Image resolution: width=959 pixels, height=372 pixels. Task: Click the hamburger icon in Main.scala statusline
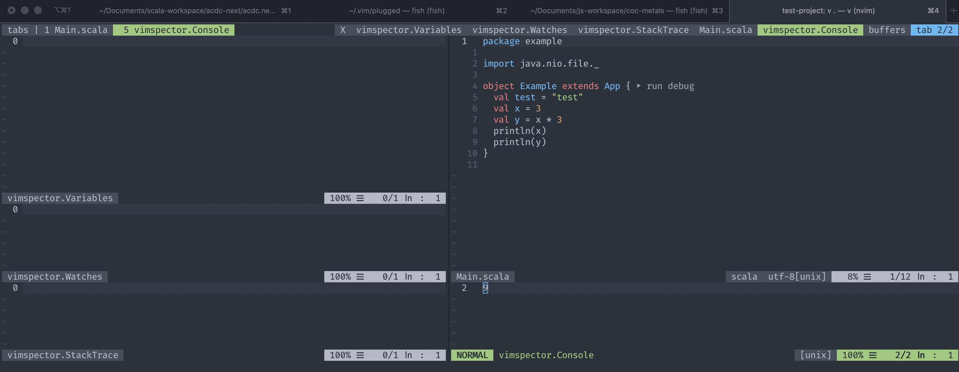point(868,276)
